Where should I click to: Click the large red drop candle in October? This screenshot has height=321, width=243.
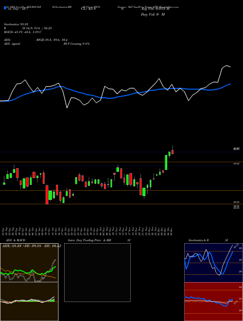[x=47, y=195]
